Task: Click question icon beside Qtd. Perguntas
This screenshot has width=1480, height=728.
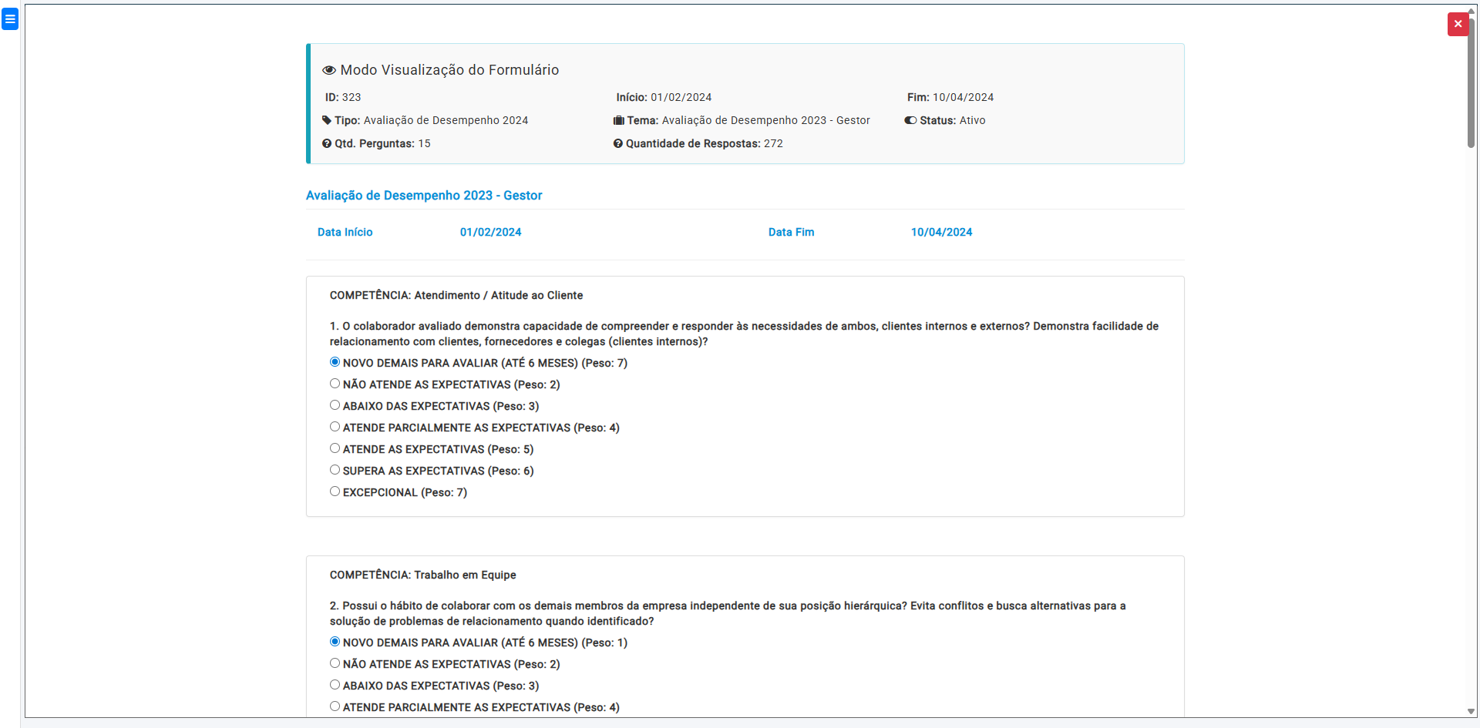Action: tap(327, 143)
